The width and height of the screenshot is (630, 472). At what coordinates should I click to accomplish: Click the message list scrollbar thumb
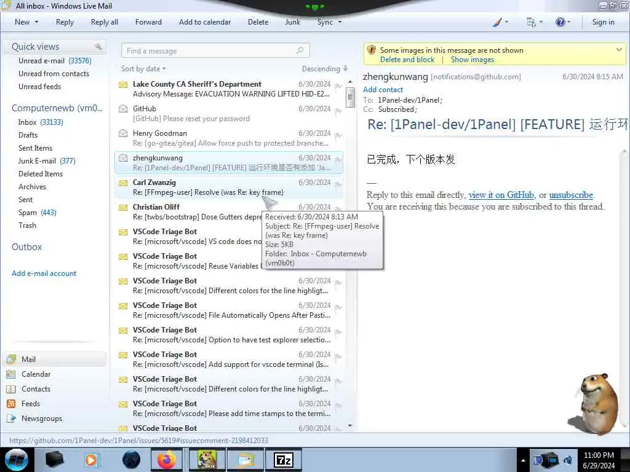(350, 98)
